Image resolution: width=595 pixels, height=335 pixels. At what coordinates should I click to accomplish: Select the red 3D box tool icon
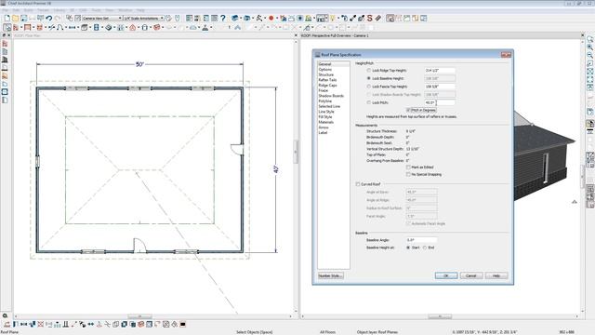click(157, 28)
